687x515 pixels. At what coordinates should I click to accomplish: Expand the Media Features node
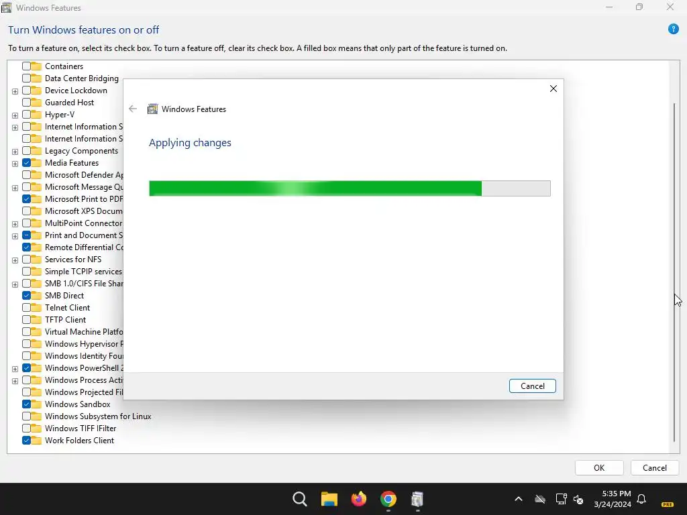pyautogui.click(x=15, y=164)
